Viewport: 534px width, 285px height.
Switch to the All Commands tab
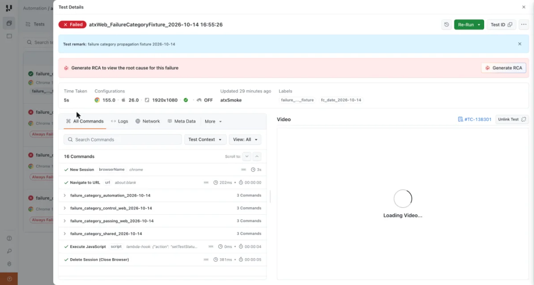85,121
